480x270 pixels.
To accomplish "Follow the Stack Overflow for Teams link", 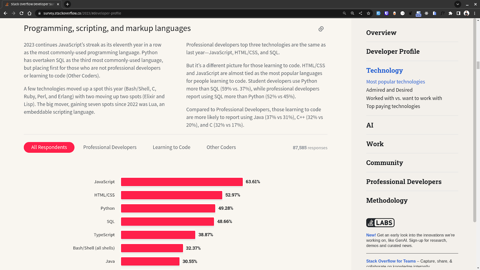I will click(x=391, y=261).
